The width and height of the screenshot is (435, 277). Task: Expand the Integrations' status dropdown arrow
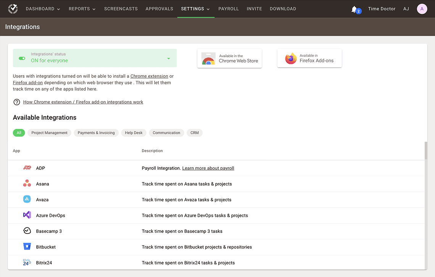(x=168, y=58)
